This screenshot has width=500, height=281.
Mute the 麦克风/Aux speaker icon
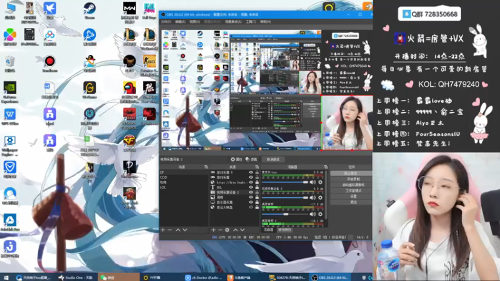[312, 182]
